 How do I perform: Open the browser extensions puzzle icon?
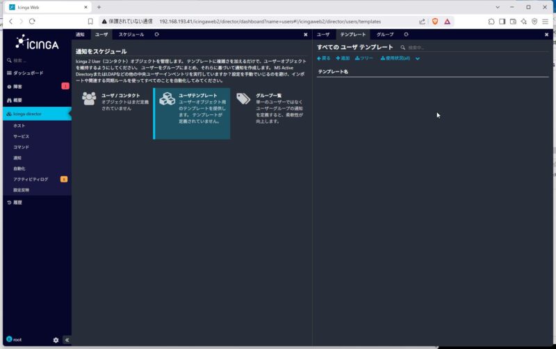(491, 22)
